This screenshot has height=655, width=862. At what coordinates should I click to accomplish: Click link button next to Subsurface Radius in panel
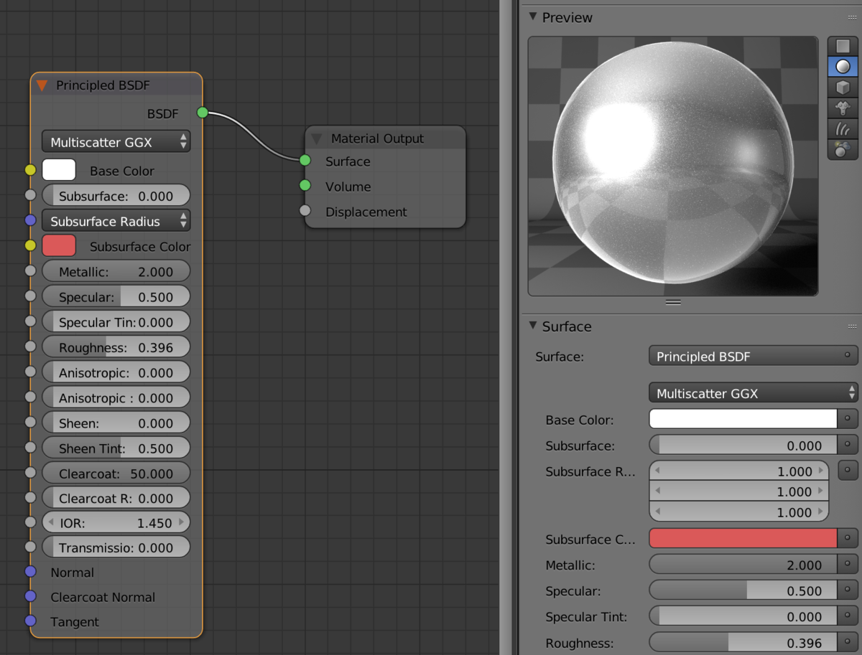[848, 471]
